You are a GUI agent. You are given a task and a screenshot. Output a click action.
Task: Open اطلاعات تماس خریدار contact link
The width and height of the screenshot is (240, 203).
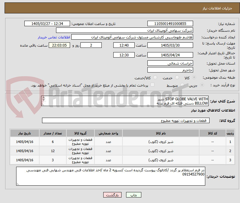pos(54,37)
